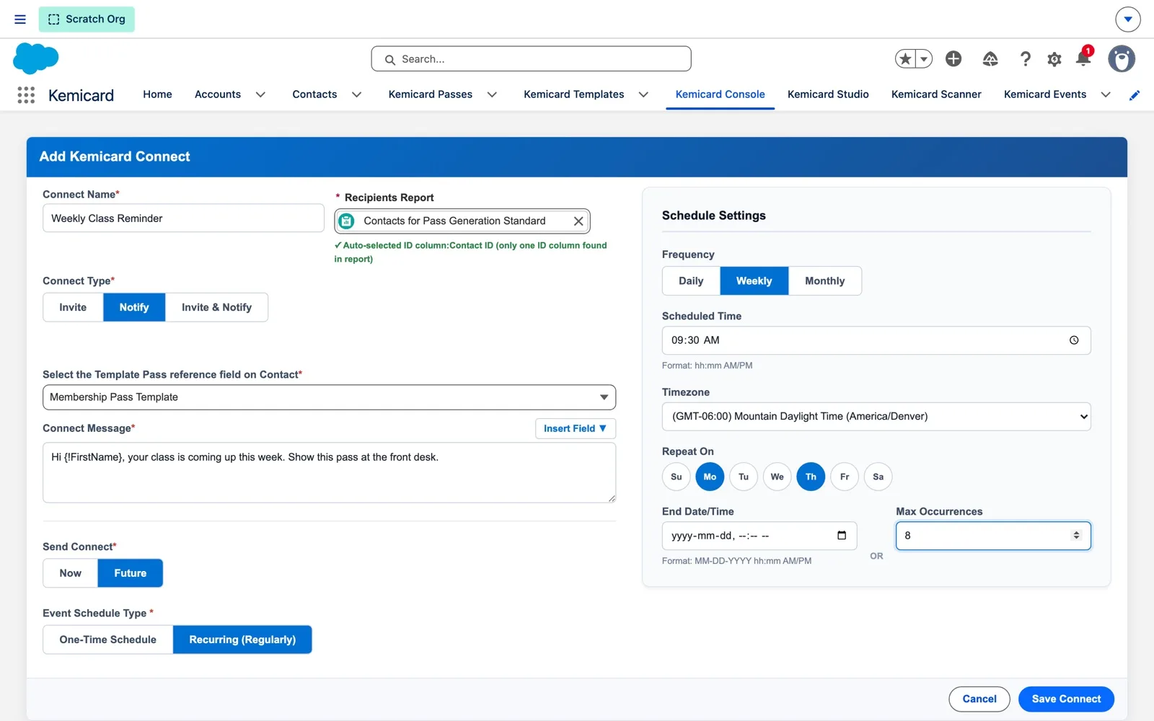Click the report icon in Recipients field
Screen dimensions: 1154x721
pos(347,221)
